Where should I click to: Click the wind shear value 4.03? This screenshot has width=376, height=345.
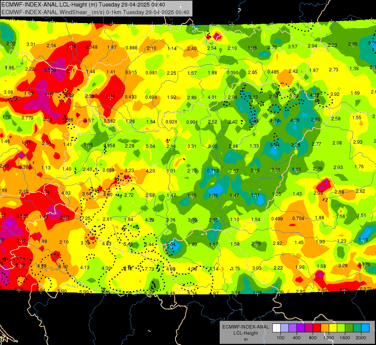[x=66, y=193]
